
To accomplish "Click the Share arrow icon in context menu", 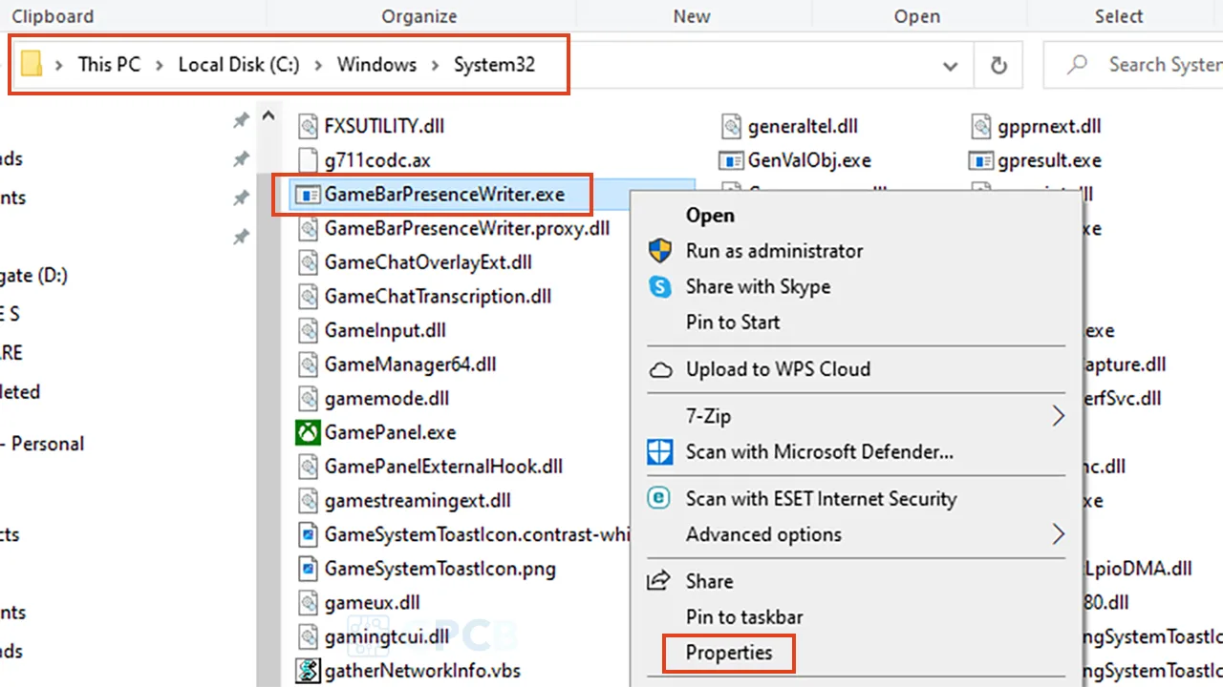I will [659, 581].
